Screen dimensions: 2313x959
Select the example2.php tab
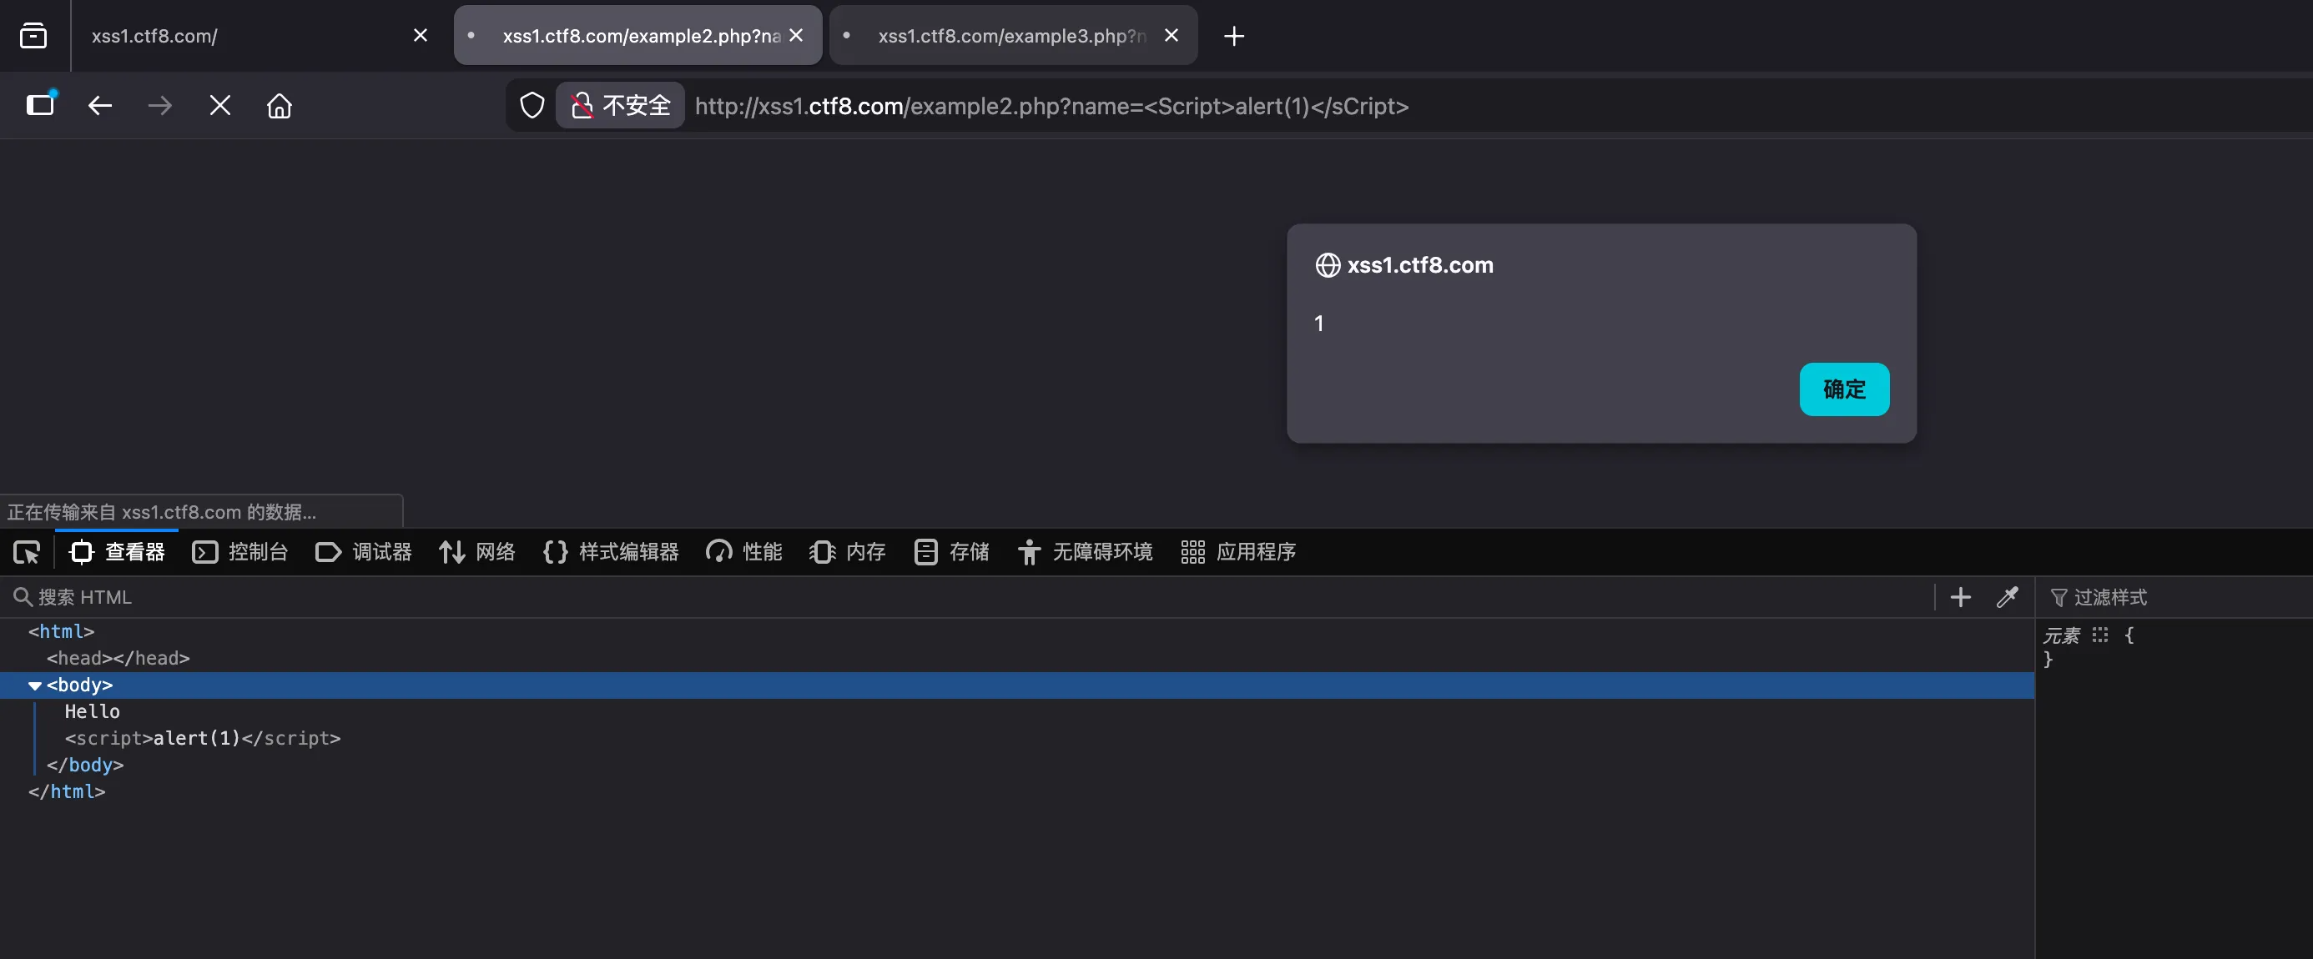point(637,36)
